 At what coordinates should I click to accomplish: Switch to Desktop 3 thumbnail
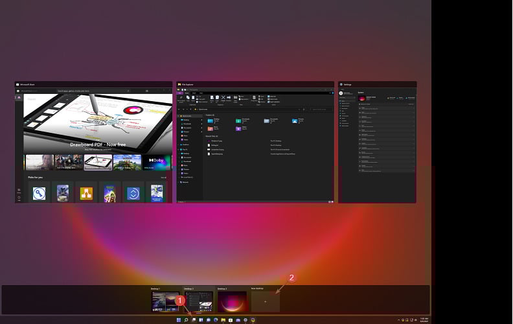click(232, 301)
